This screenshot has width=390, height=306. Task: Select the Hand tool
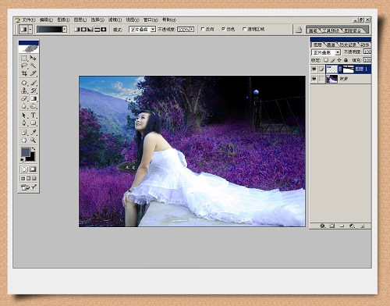(x=24, y=140)
